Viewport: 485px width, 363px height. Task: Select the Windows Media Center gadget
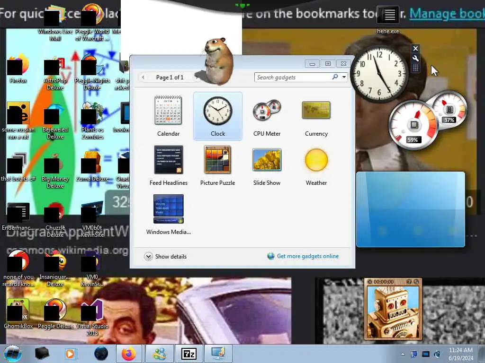tap(168, 215)
